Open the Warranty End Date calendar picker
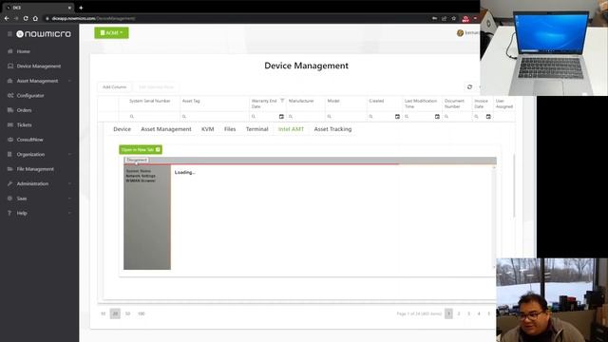Viewport: 608px width, 342px height. click(281, 116)
